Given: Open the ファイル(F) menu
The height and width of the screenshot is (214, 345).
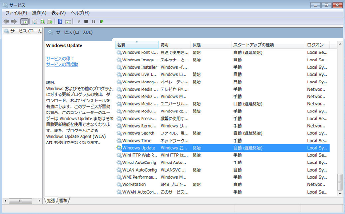Looking at the screenshot, I should 16,13.
